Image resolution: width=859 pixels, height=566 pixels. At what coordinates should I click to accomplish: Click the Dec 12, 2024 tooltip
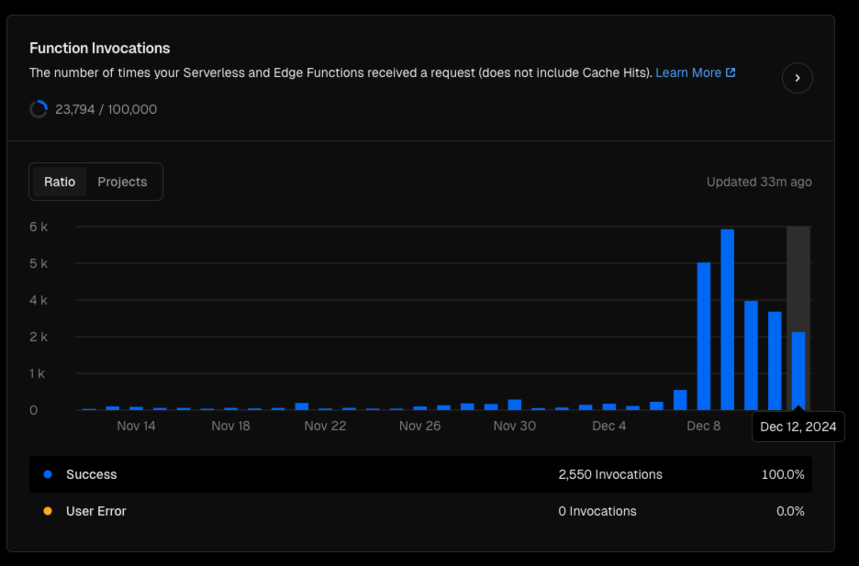tap(798, 427)
